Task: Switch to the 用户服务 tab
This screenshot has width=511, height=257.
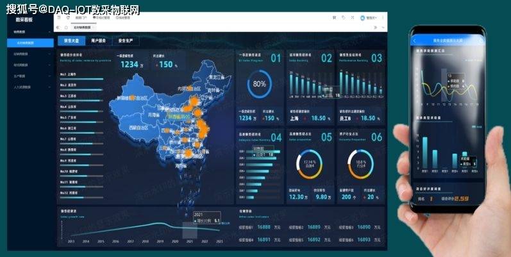Action: [x=99, y=40]
